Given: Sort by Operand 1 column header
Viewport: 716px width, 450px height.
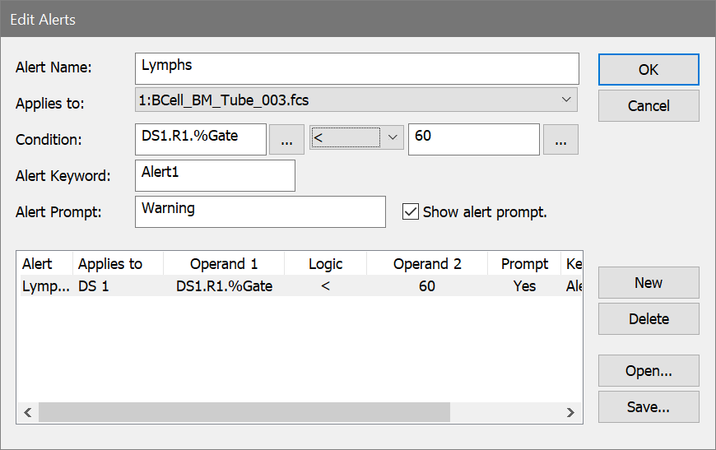Looking at the screenshot, I should (x=224, y=264).
